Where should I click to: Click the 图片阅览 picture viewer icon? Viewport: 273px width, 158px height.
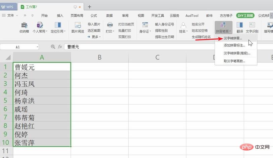pos(78,27)
